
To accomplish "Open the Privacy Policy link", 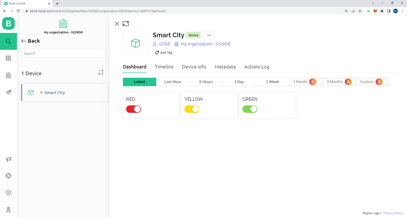I will [x=393, y=213].
